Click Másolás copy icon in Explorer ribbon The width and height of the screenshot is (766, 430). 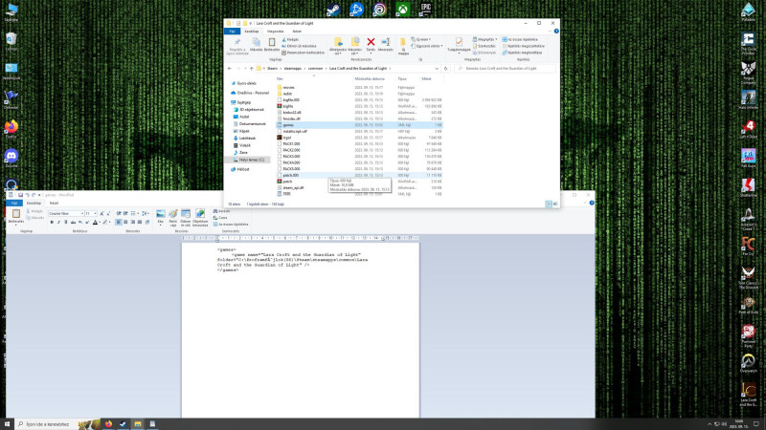(256, 43)
